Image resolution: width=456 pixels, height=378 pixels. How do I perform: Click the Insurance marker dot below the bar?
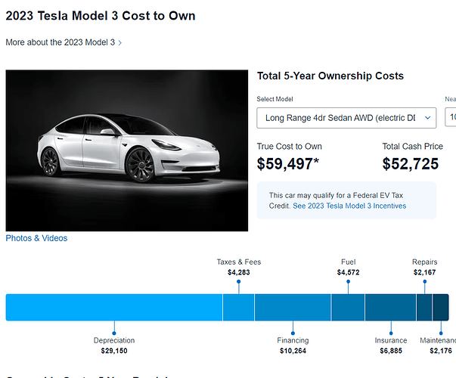(x=391, y=332)
